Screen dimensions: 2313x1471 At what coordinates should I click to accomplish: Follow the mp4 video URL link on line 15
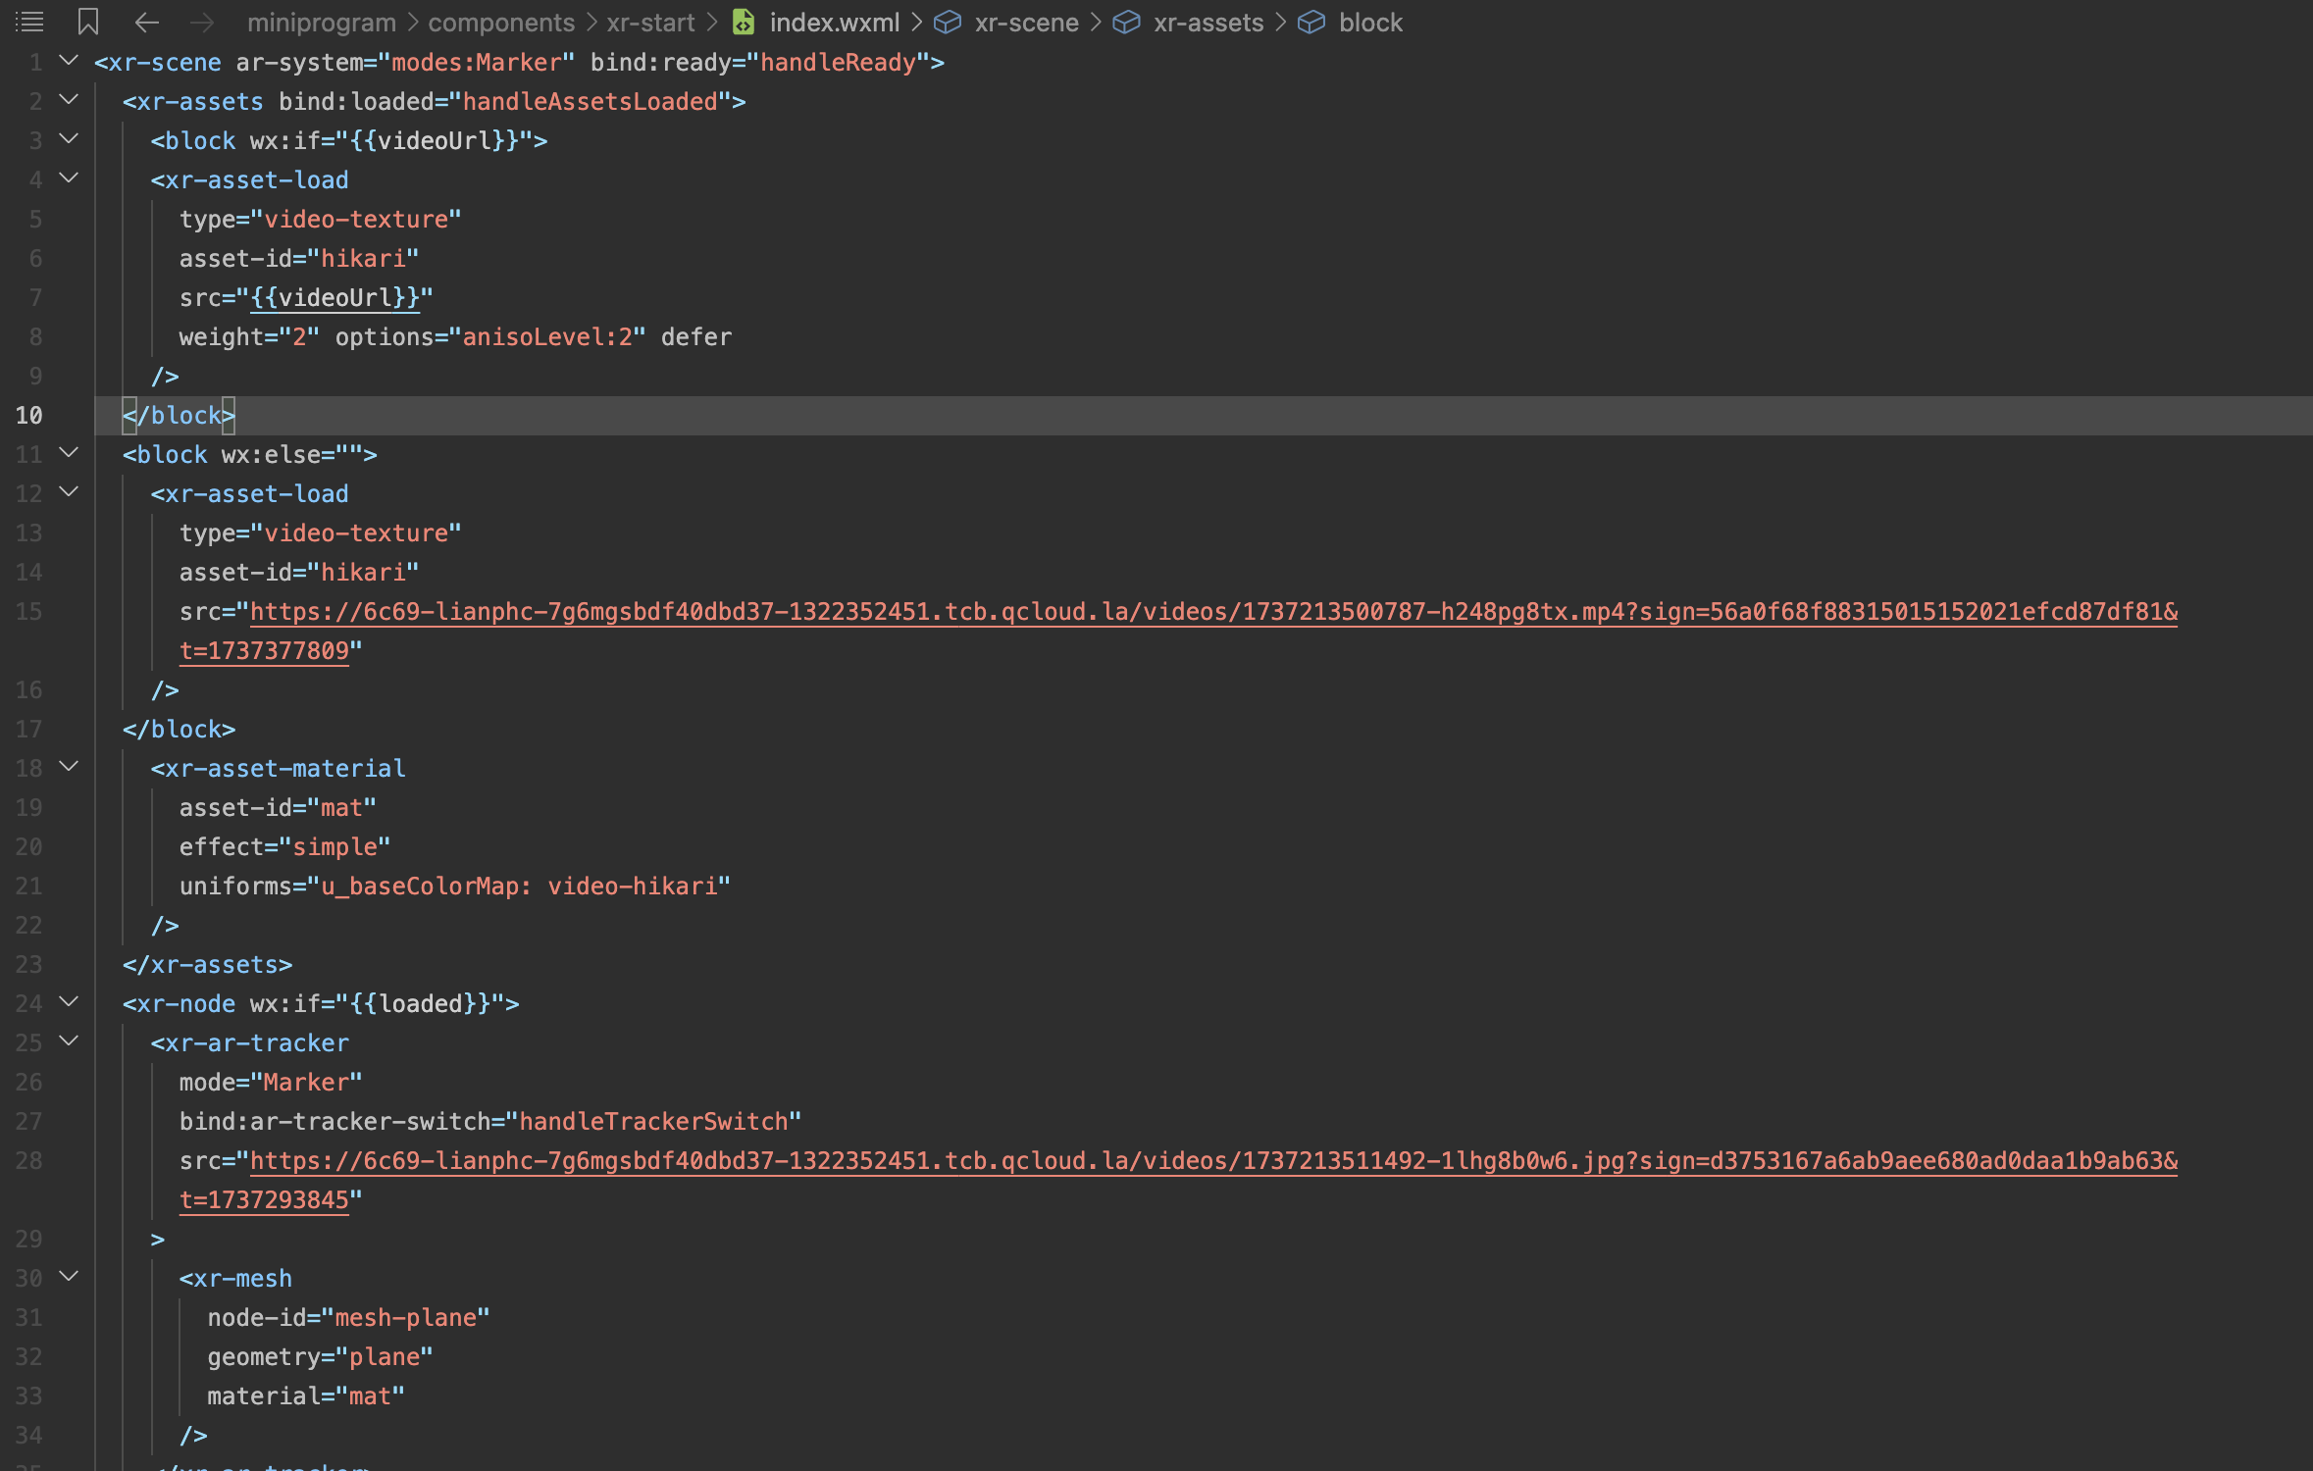coord(1212,612)
